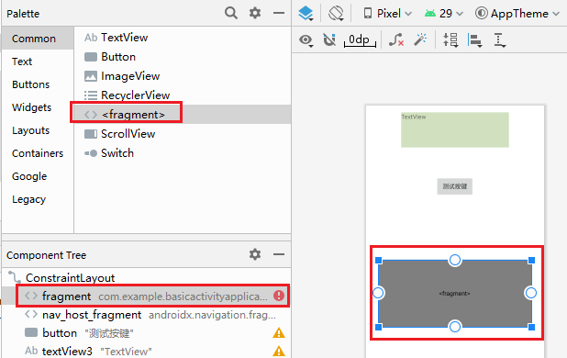Select textView3 in Component Tree

tap(146, 351)
